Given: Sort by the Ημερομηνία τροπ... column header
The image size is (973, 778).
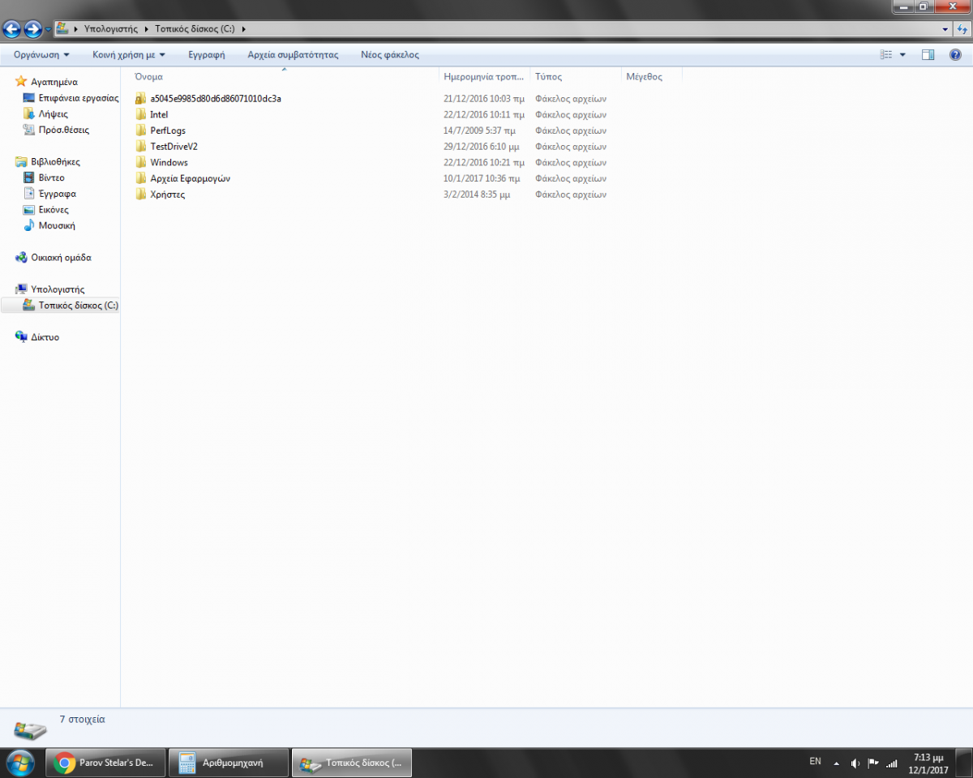Looking at the screenshot, I should (x=484, y=76).
